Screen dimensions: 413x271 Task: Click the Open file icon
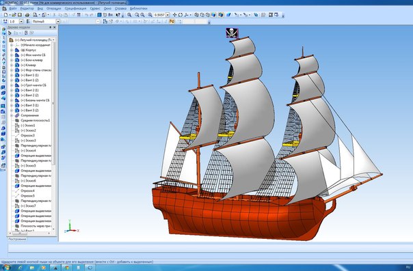tap(14, 15)
